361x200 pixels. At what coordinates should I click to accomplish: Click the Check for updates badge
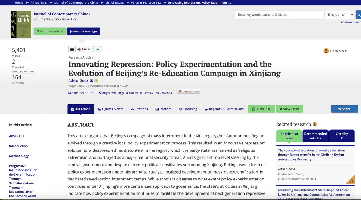pos(189,92)
